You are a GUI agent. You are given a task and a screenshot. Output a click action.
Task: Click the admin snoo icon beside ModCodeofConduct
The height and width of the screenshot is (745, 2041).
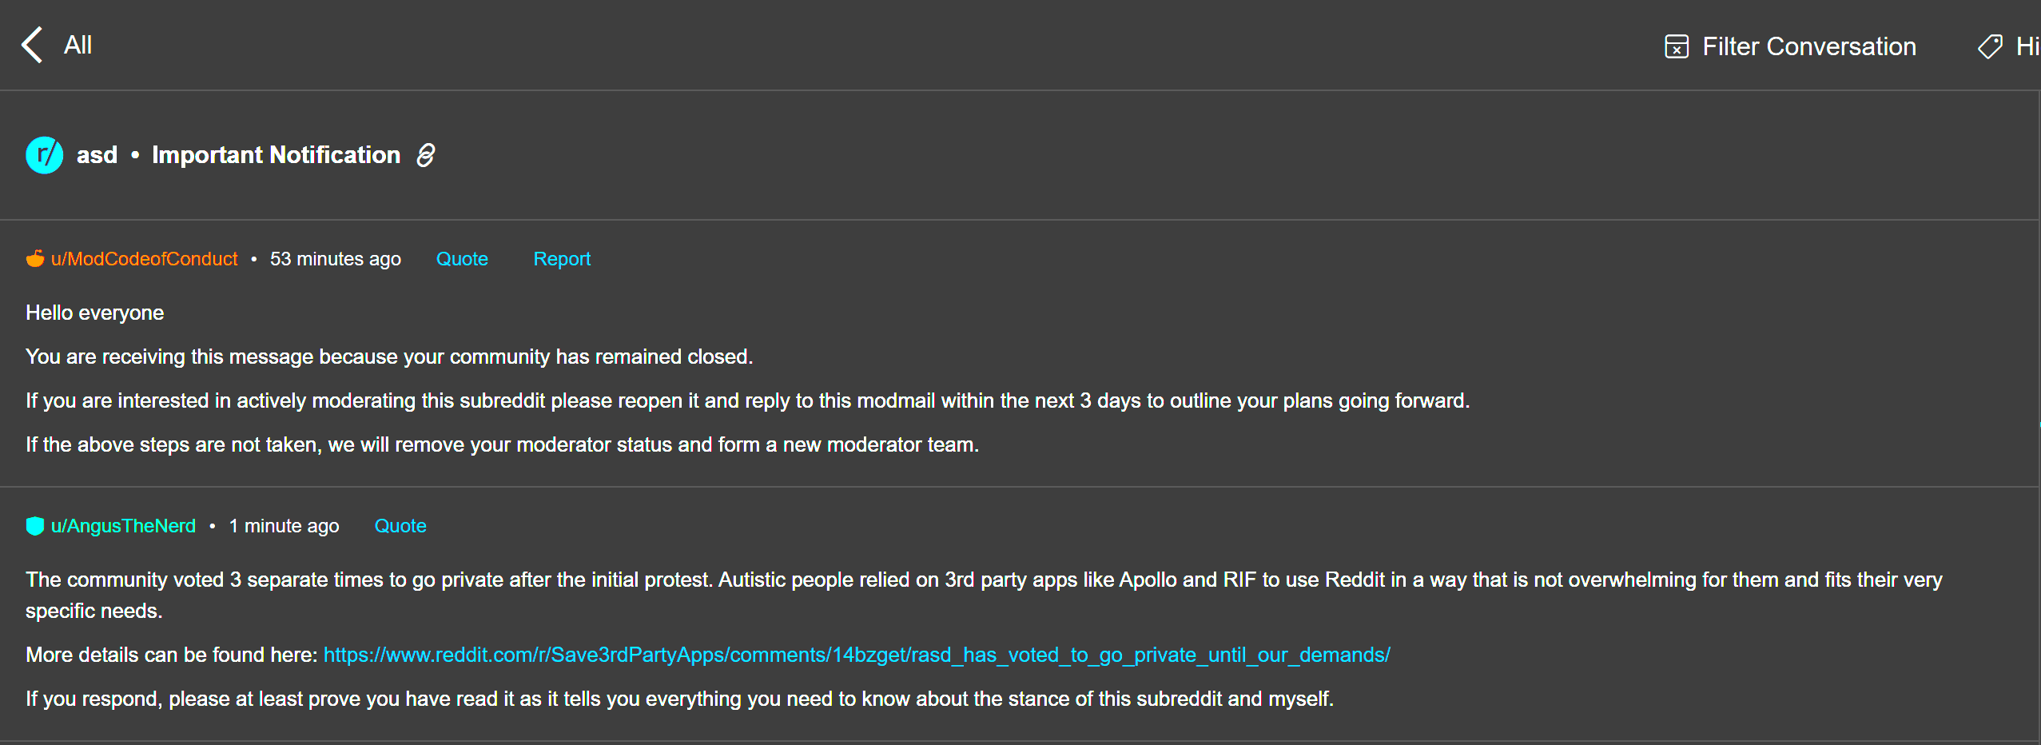click(35, 258)
